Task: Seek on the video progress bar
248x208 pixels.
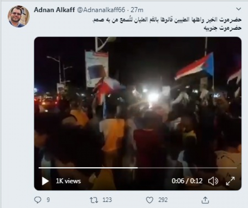Action: 137,168
